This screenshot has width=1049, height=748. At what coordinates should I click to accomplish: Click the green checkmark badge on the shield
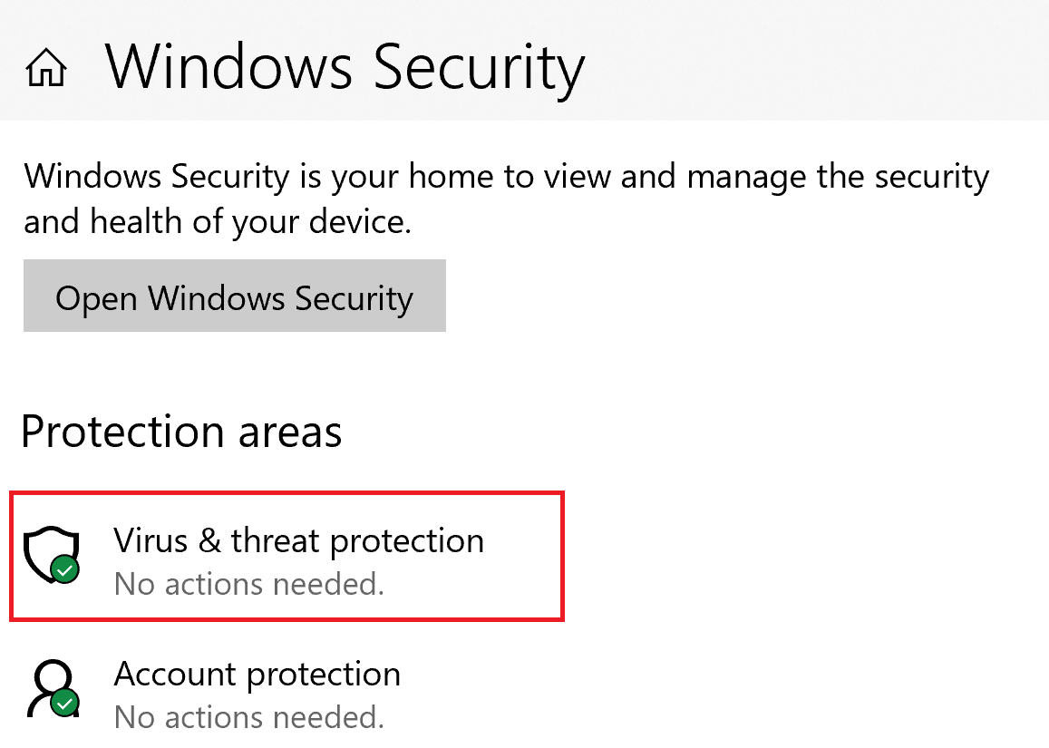[64, 570]
